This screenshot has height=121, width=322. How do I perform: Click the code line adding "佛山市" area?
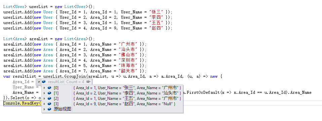(75, 55)
